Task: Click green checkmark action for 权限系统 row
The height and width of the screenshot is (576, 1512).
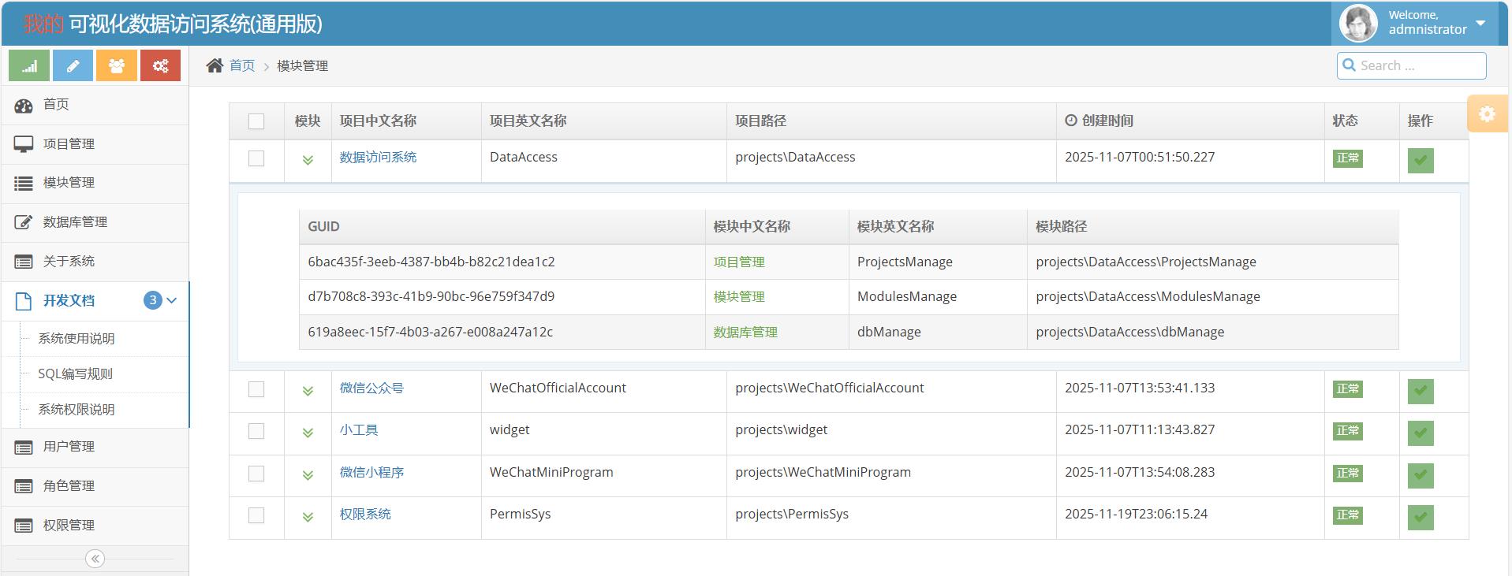Action: click(1421, 518)
